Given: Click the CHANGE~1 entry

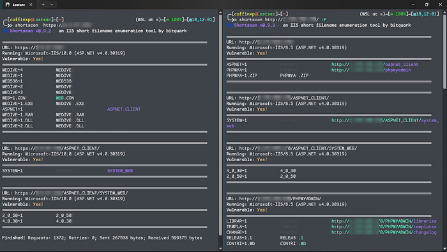Looking at the screenshot, I should (237, 232).
